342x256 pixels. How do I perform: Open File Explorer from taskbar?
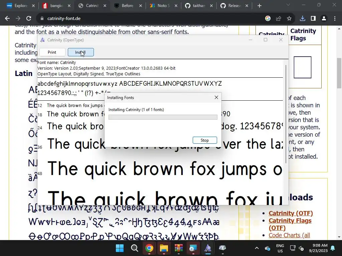(164, 248)
